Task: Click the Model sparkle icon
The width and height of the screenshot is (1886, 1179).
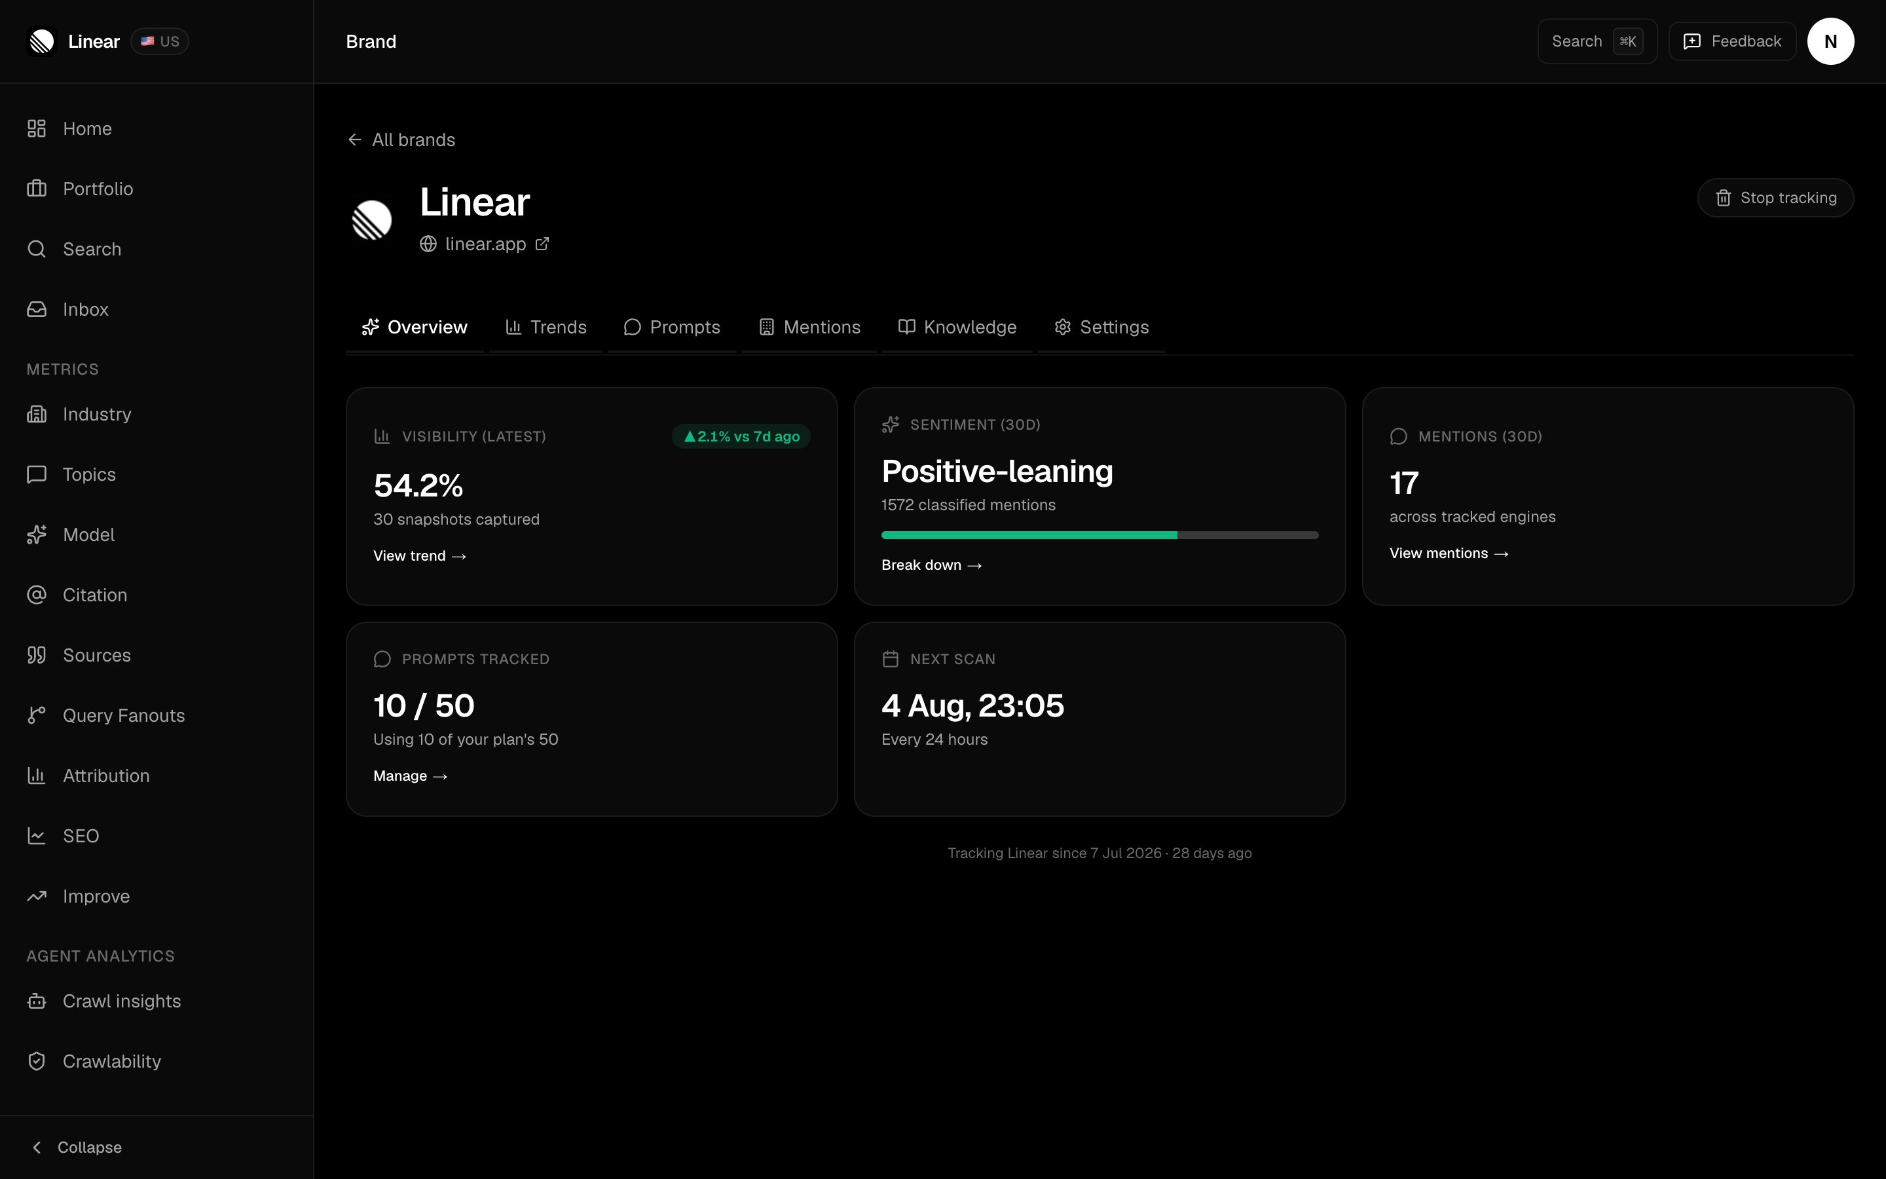Action: pyautogui.click(x=37, y=535)
